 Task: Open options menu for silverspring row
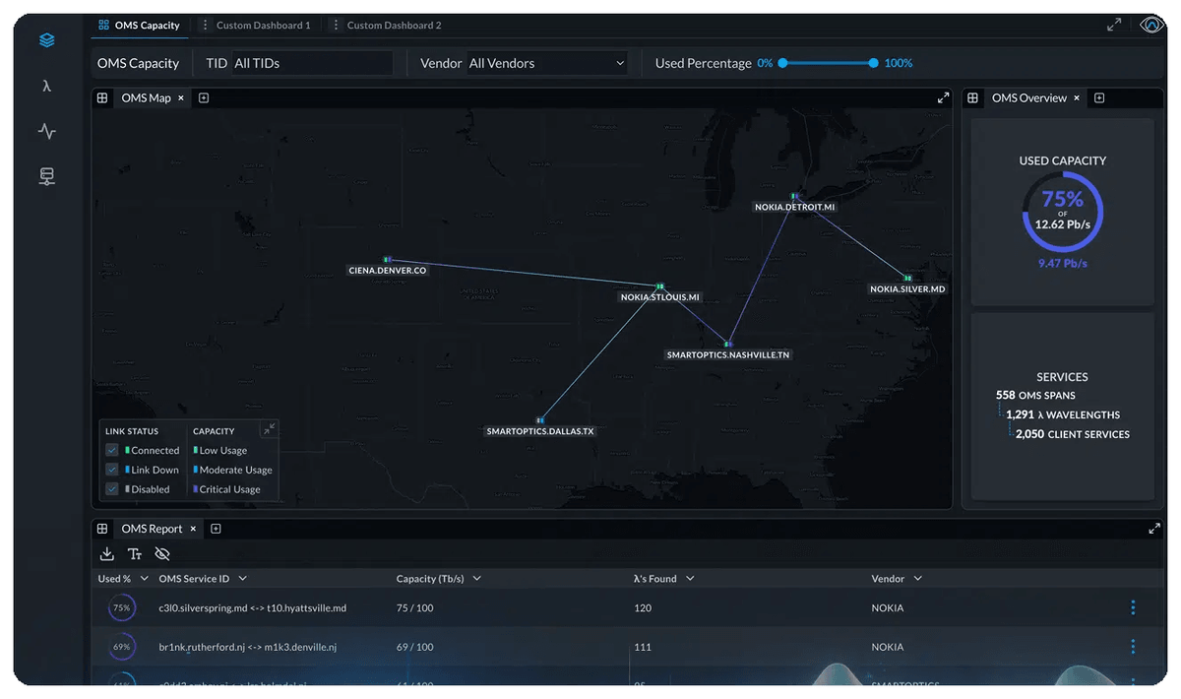click(x=1133, y=607)
